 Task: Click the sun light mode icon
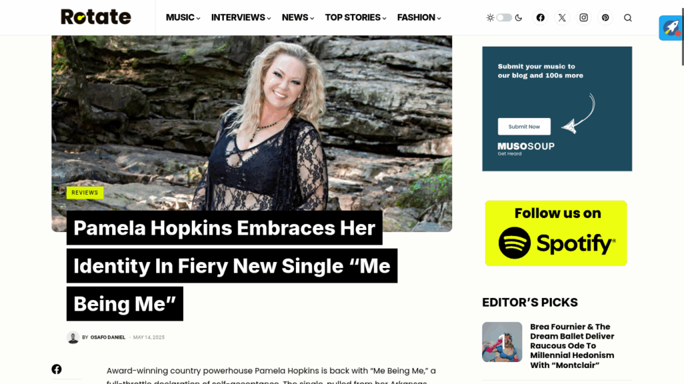pyautogui.click(x=490, y=18)
